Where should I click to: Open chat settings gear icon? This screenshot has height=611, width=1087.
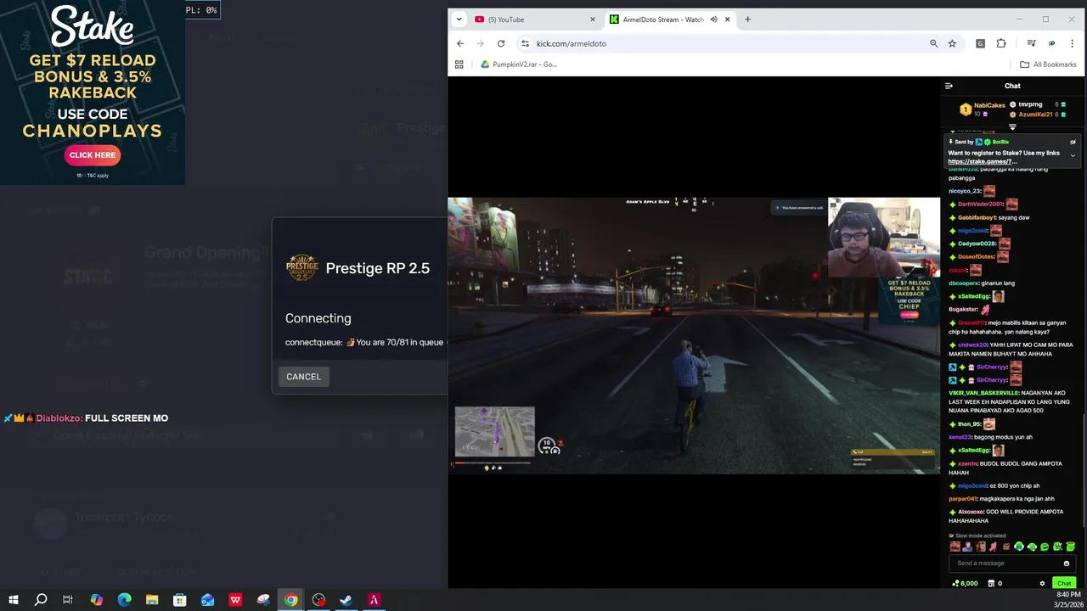coord(1042,583)
